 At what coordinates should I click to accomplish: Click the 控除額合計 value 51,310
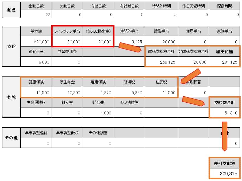(225, 113)
